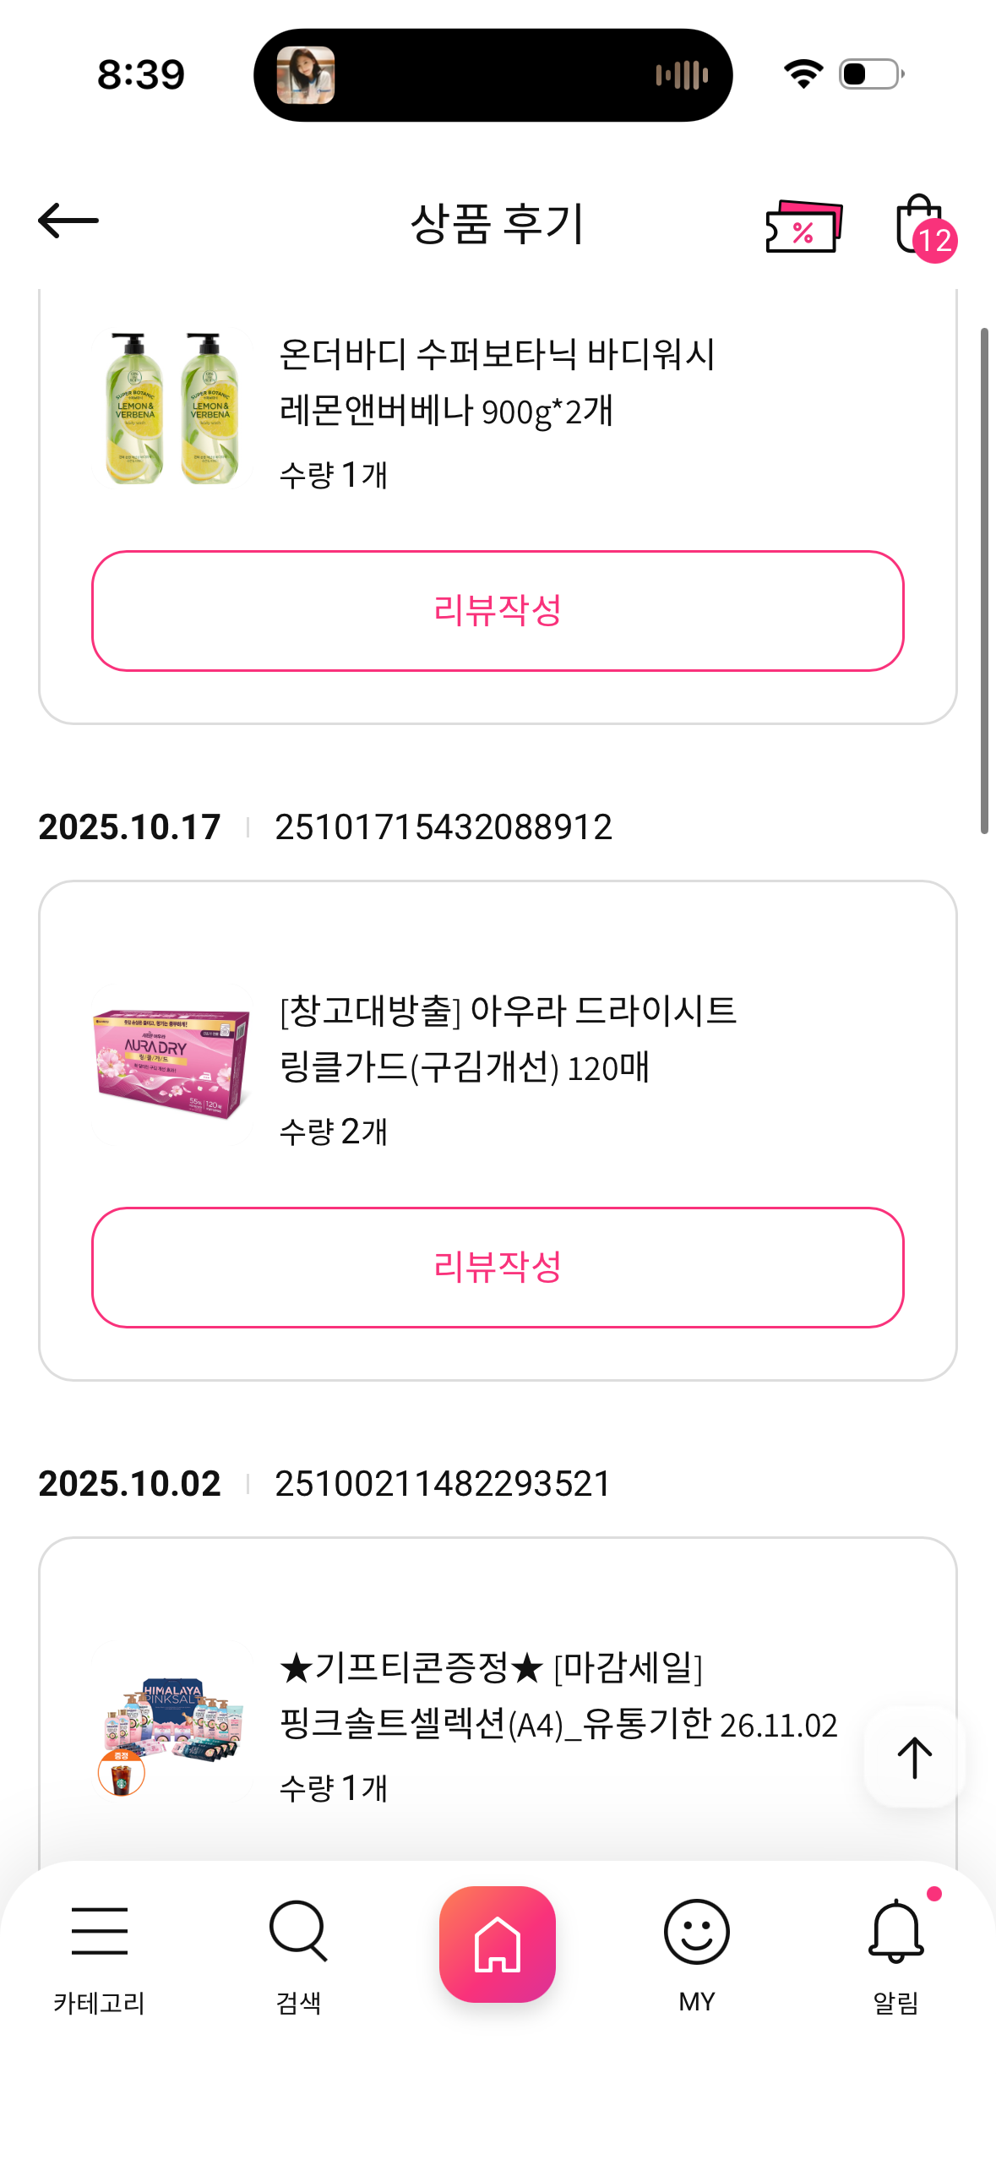
Task: Open the lemon verbena body wash thumbnail
Action: [x=171, y=409]
